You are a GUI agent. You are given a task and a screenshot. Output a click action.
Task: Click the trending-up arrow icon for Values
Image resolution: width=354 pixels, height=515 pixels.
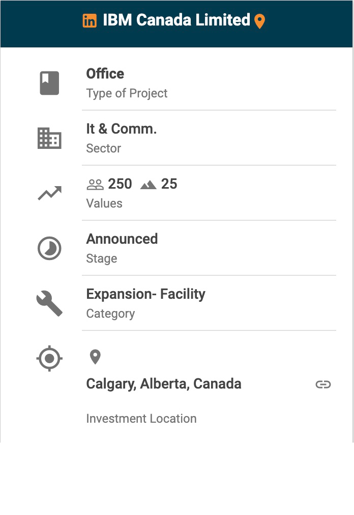[x=49, y=193]
